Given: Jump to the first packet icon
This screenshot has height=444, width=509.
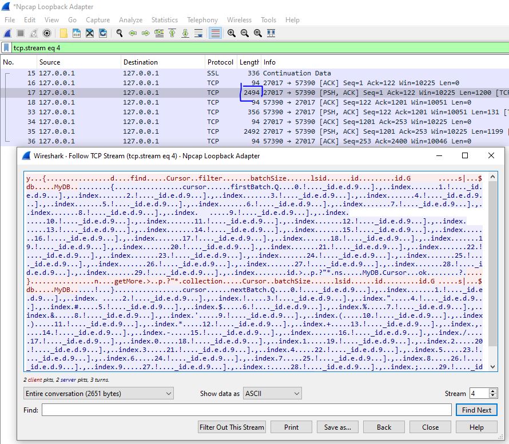Looking at the screenshot, I should click(172, 33).
